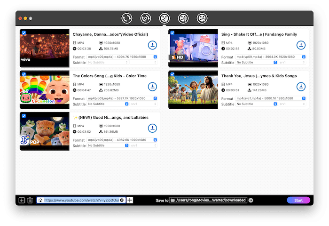This screenshot has width=329, height=226.
Task: Click the add file icon at bottom left
Action: (x=22, y=200)
